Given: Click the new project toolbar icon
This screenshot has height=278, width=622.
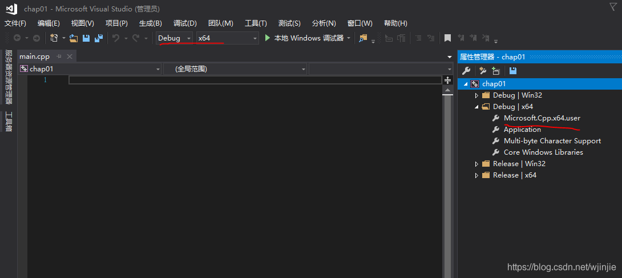Looking at the screenshot, I should pos(54,38).
